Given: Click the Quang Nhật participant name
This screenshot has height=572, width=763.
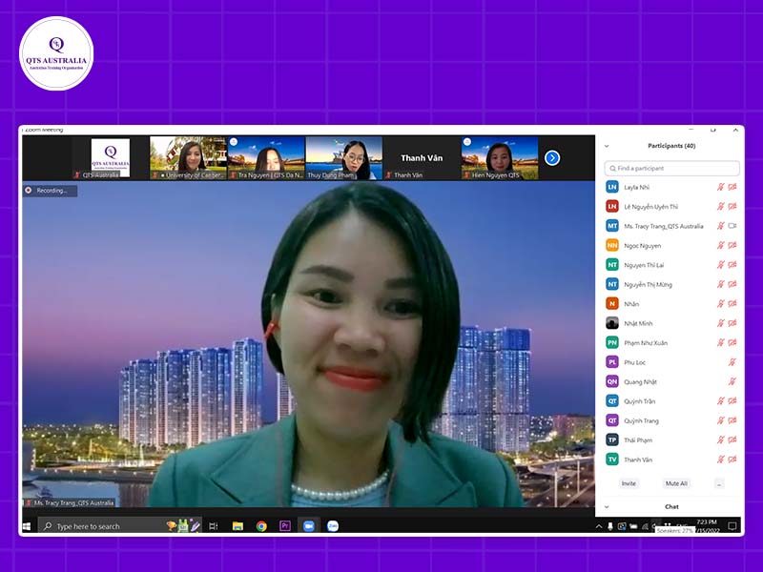Looking at the screenshot, I should coord(640,382).
